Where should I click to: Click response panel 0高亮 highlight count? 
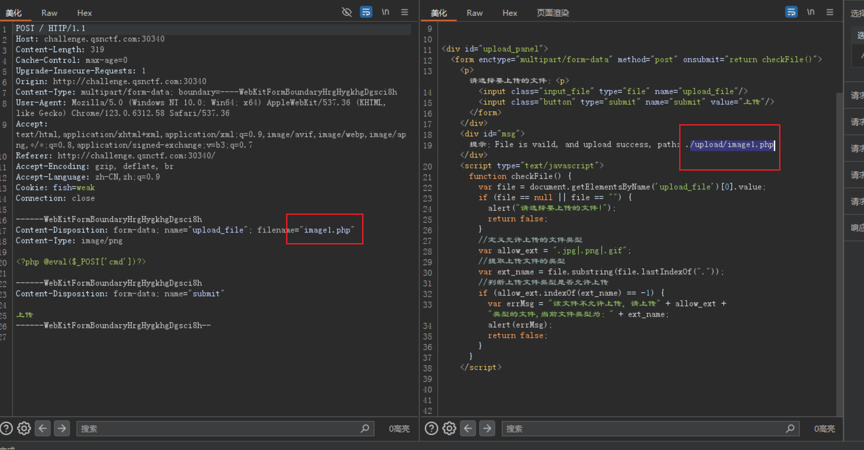click(824, 429)
